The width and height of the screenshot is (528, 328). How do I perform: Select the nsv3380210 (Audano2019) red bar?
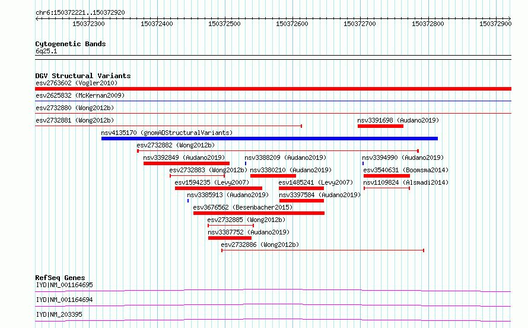click(x=273, y=176)
